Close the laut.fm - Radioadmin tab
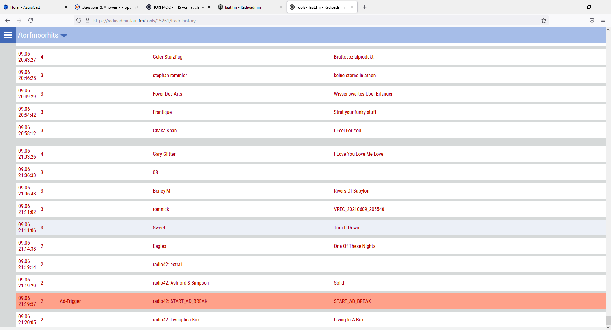The image size is (611, 330). (x=281, y=7)
